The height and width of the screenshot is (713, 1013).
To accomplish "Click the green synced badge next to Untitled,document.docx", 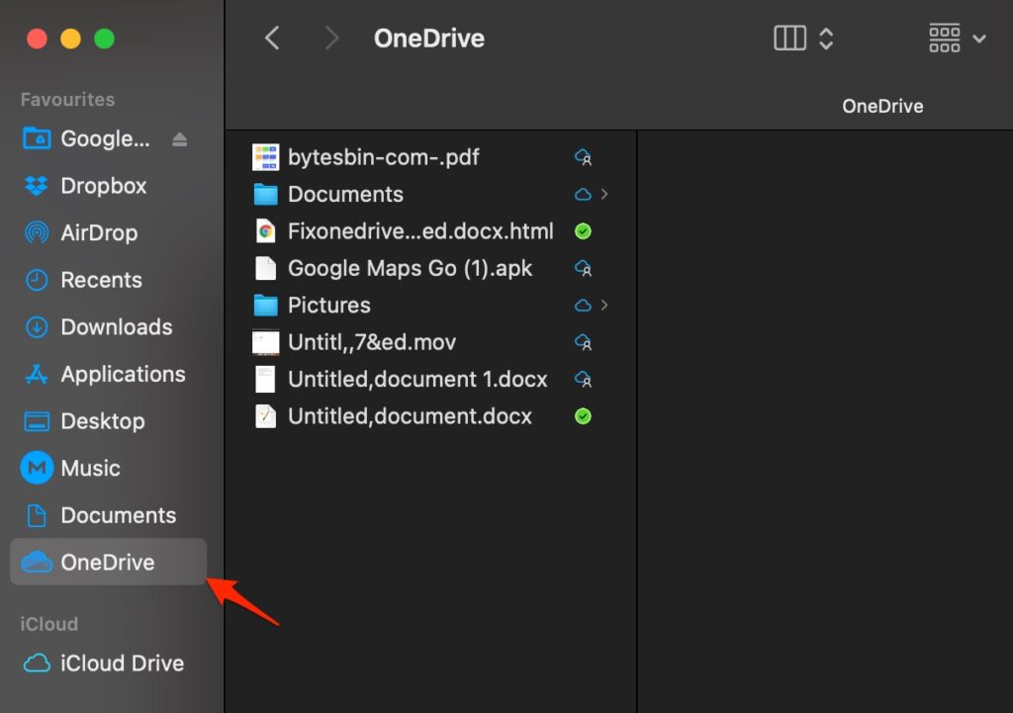I will pyautogui.click(x=583, y=416).
